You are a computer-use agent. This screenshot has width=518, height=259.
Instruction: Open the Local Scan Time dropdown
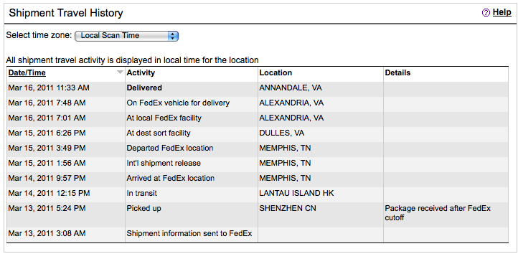(x=126, y=36)
